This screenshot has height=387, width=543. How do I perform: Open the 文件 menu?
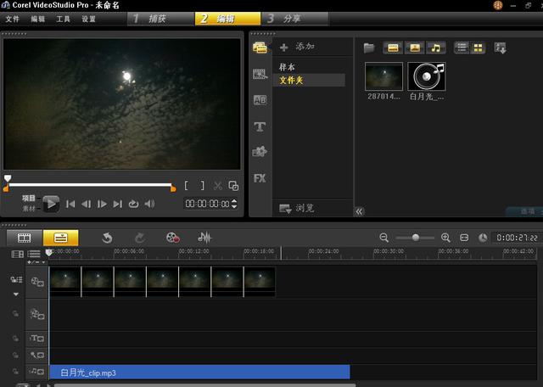click(12, 19)
